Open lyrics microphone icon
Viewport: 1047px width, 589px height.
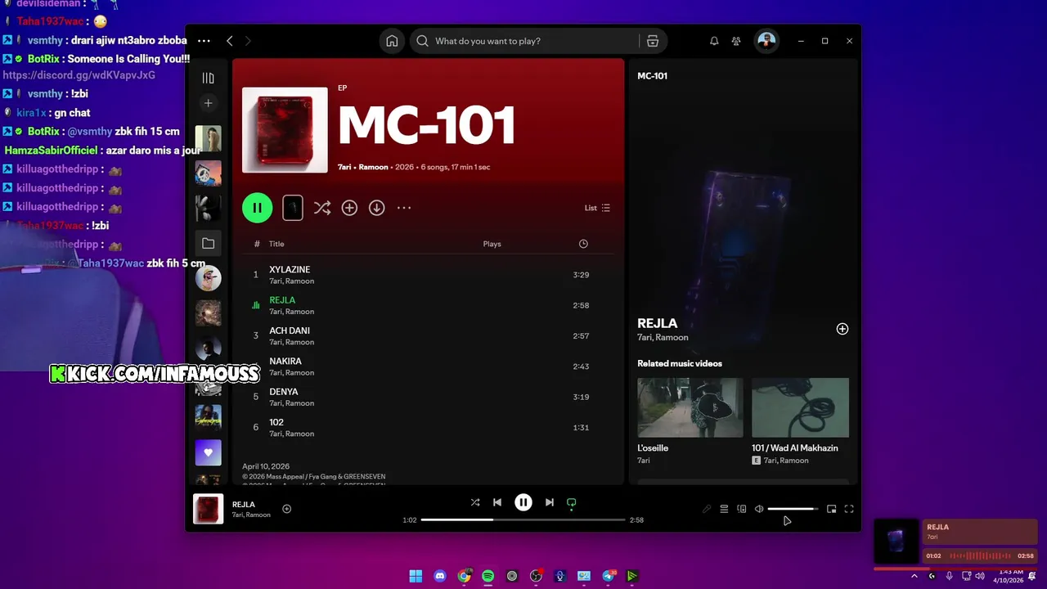(707, 509)
